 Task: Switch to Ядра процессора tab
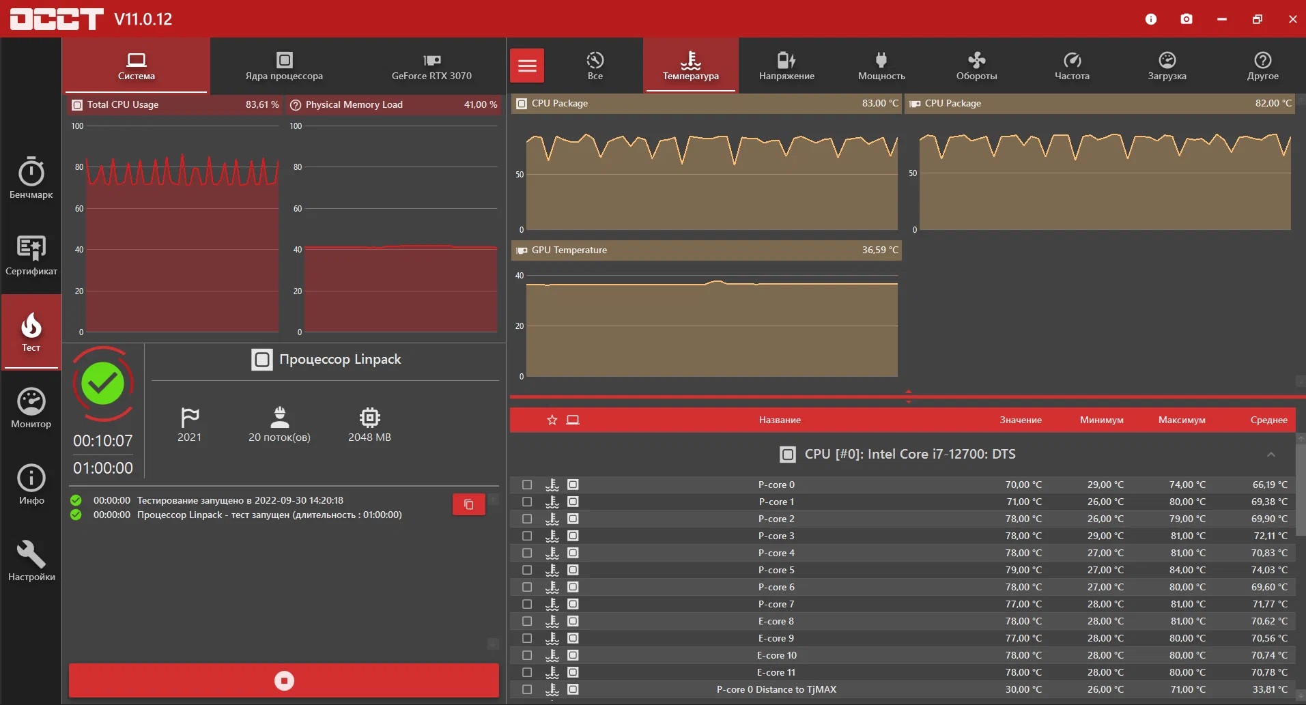[x=284, y=66]
